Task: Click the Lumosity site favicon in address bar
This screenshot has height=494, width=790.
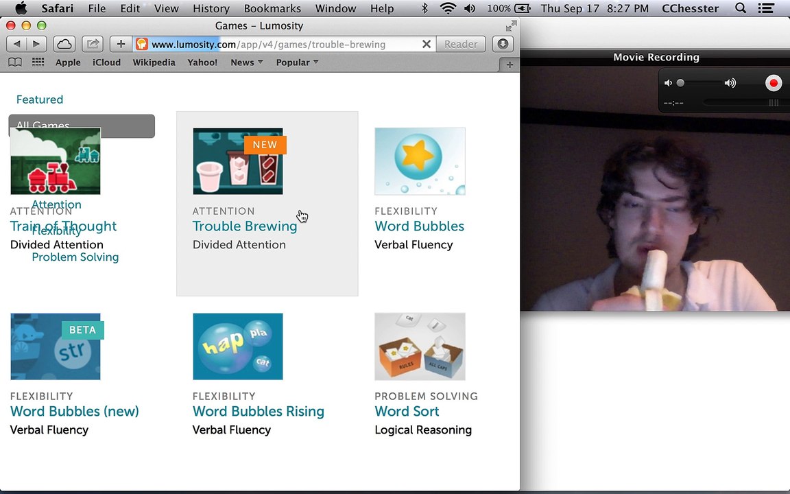Action: click(x=142, y=45)
